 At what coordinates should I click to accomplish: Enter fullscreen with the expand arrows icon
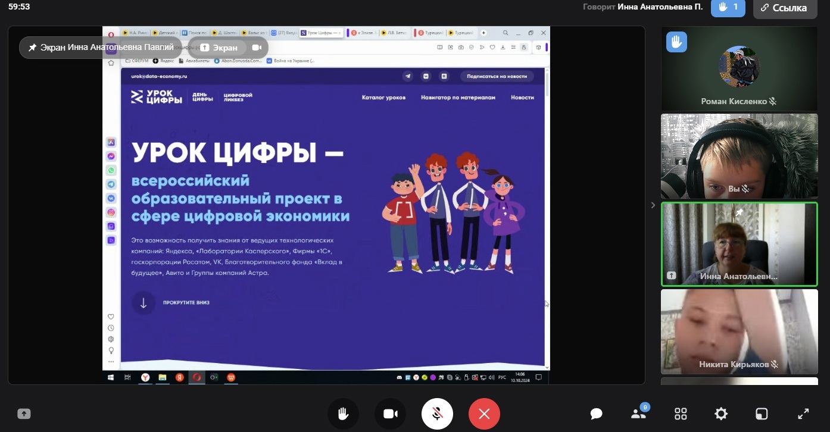click(803, 414)
